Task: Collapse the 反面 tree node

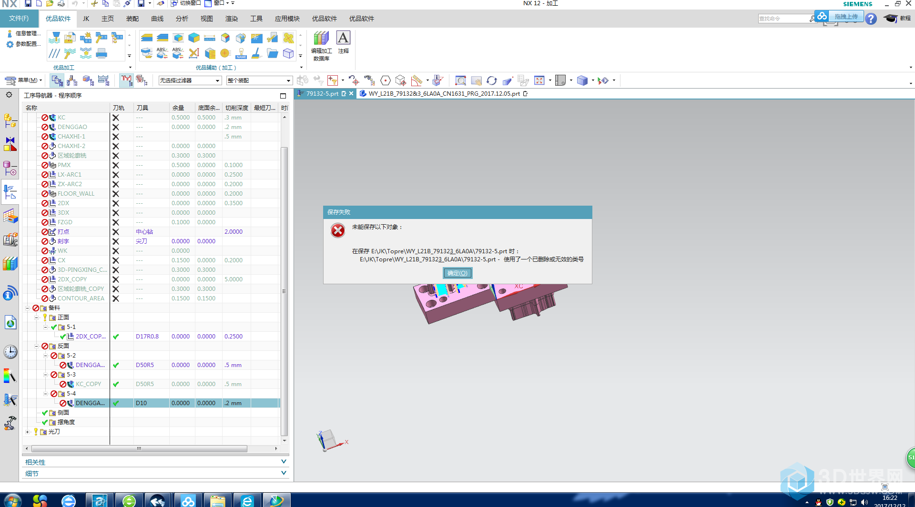Action: (x=36, y=346)
